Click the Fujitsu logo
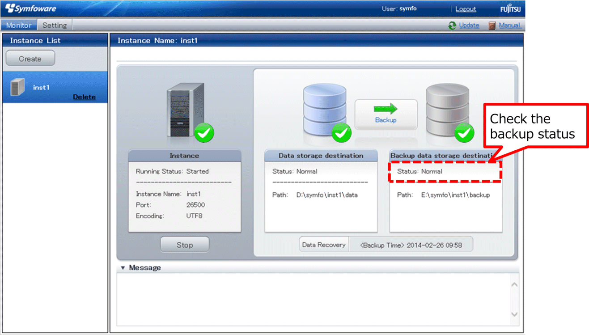 pyautogui.click(x=510, y=9)
